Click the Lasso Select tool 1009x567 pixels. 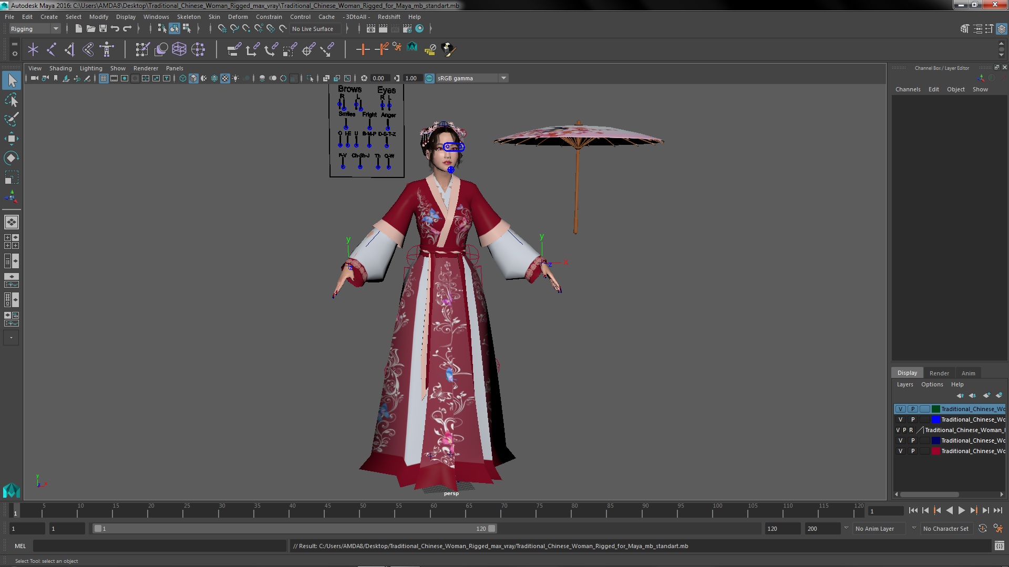pos(11,100)
